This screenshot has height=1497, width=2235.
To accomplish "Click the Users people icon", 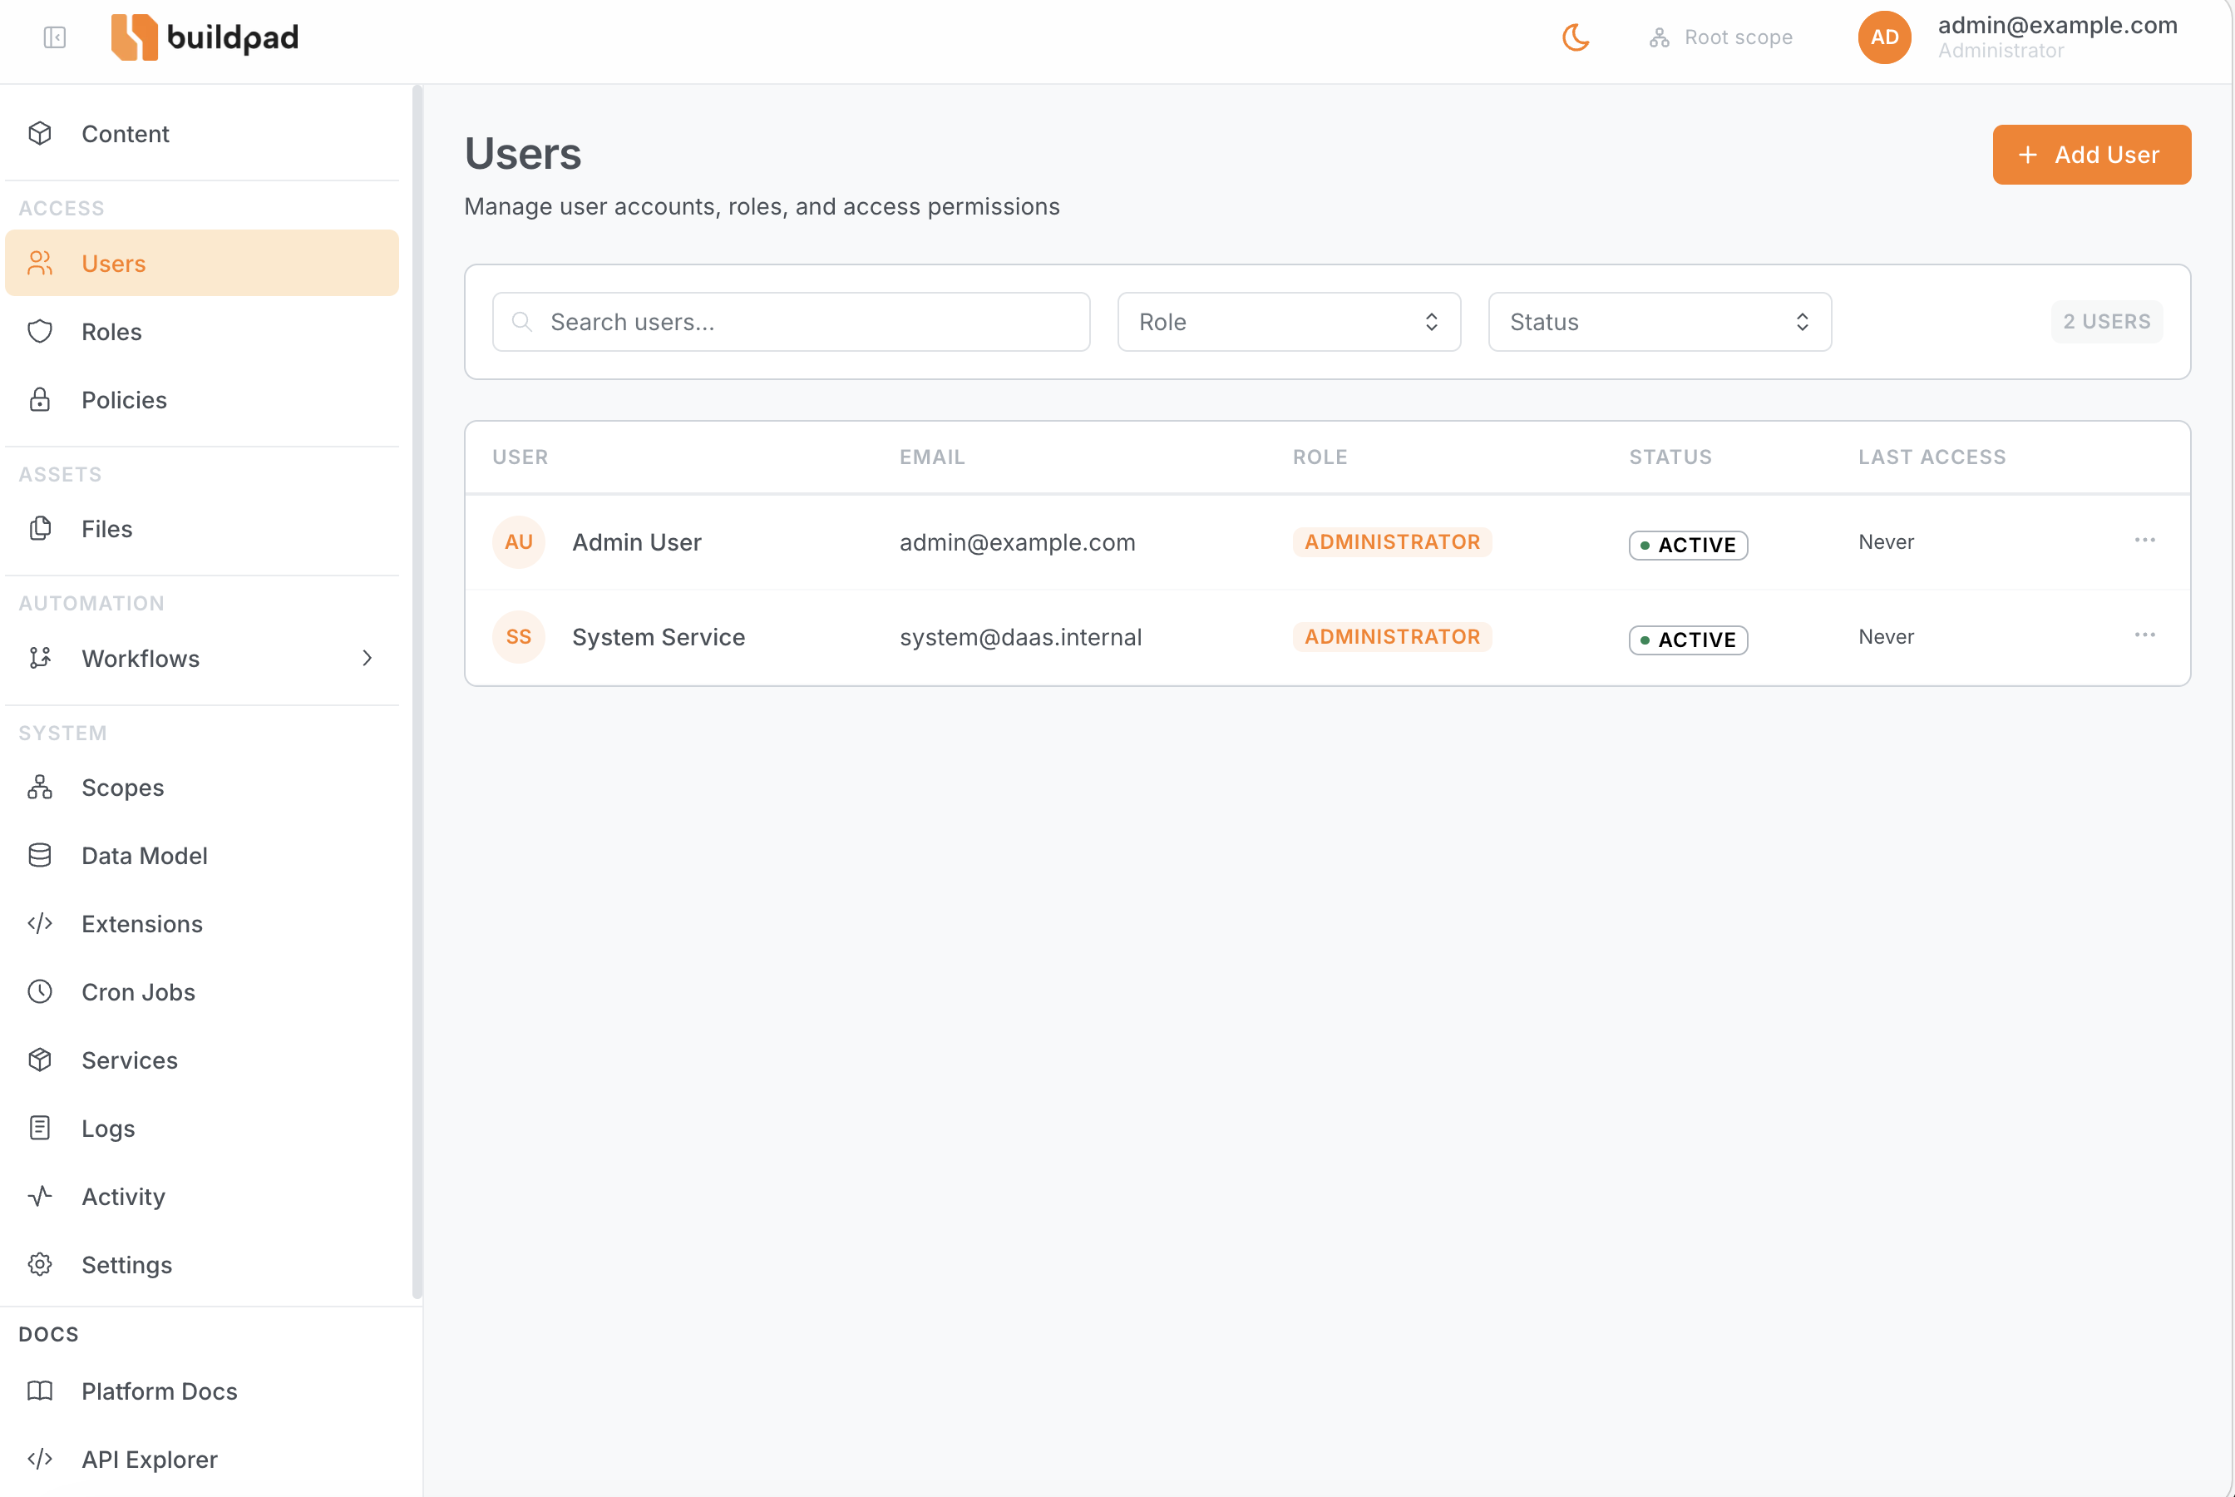I will (x=40, y=264).
